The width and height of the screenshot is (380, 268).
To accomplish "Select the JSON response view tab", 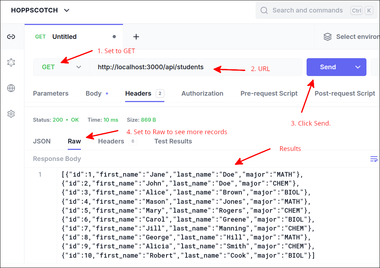I will (42, 141).
